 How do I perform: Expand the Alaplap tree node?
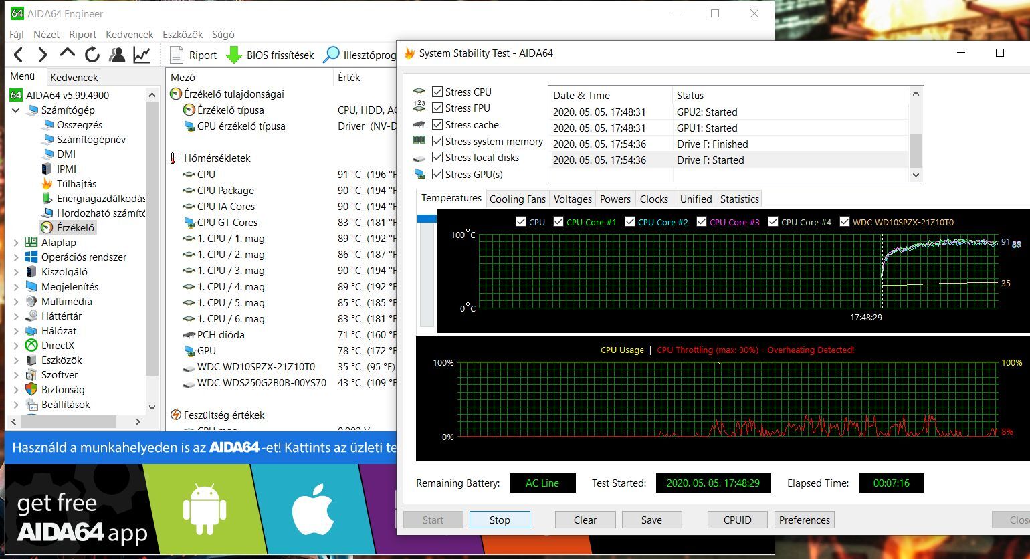click(16, 242)
